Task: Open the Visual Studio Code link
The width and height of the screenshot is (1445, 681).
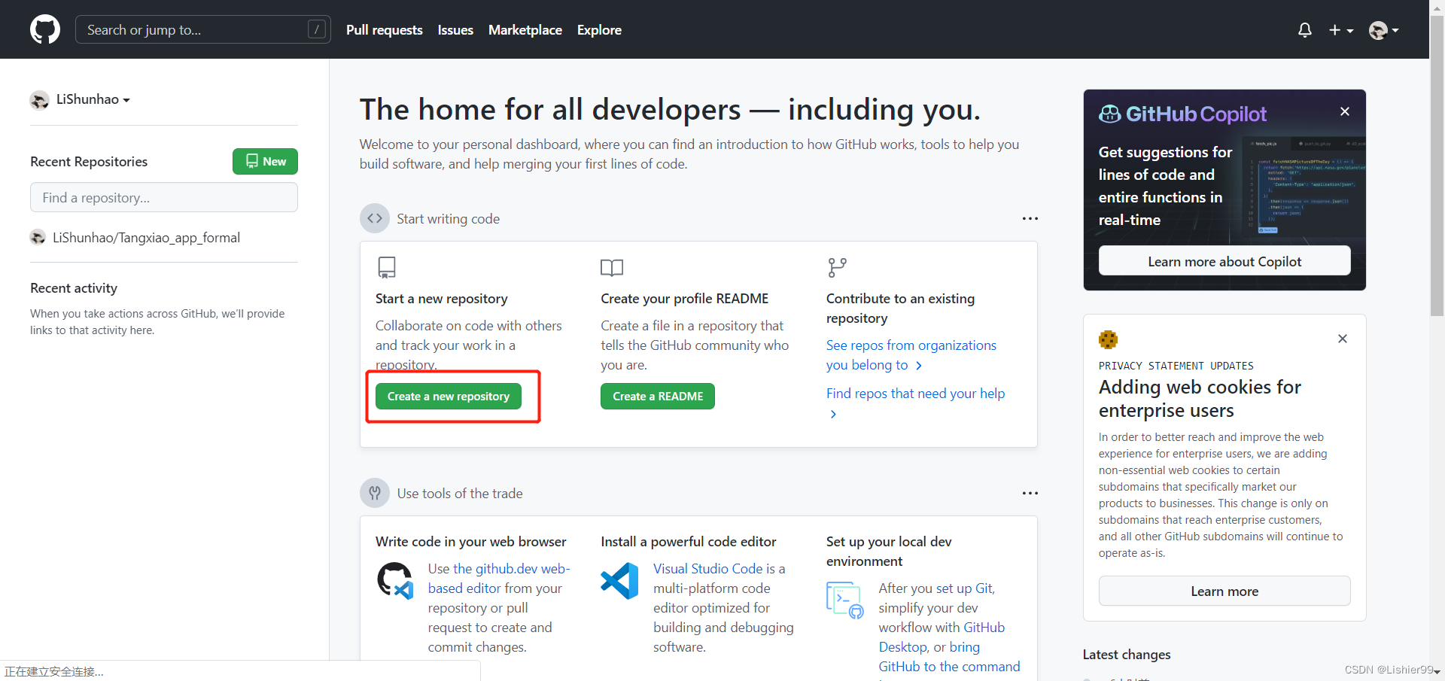Action: (708, 569)
